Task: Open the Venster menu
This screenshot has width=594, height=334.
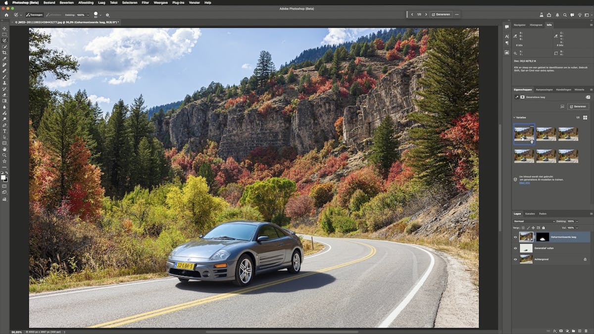Action: [195, 2]
